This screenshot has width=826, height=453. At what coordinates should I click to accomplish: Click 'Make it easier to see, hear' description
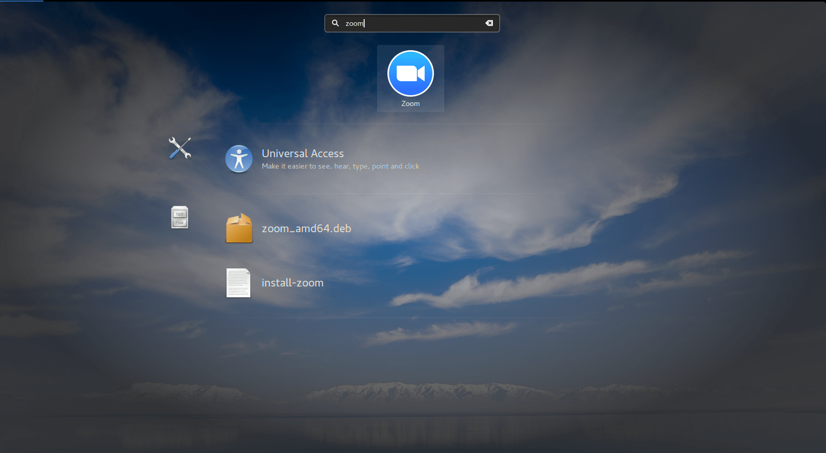[x=340, y=166]
